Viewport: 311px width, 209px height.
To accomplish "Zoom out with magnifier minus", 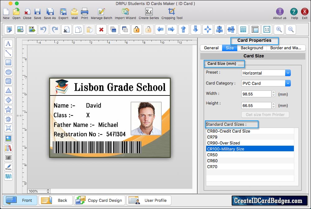I will point(291,29).
